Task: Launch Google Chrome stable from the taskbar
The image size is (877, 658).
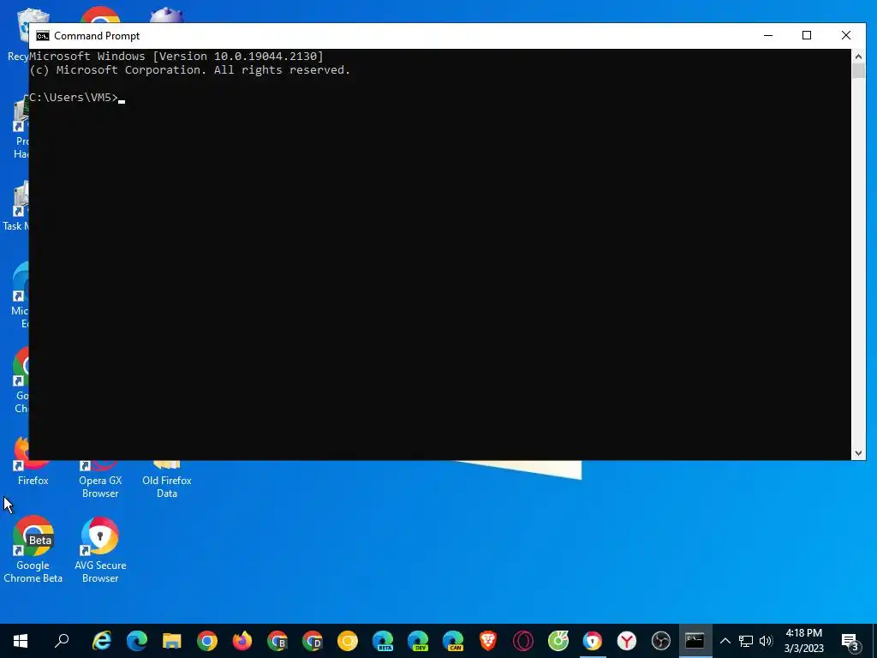Action: point(207,641)
